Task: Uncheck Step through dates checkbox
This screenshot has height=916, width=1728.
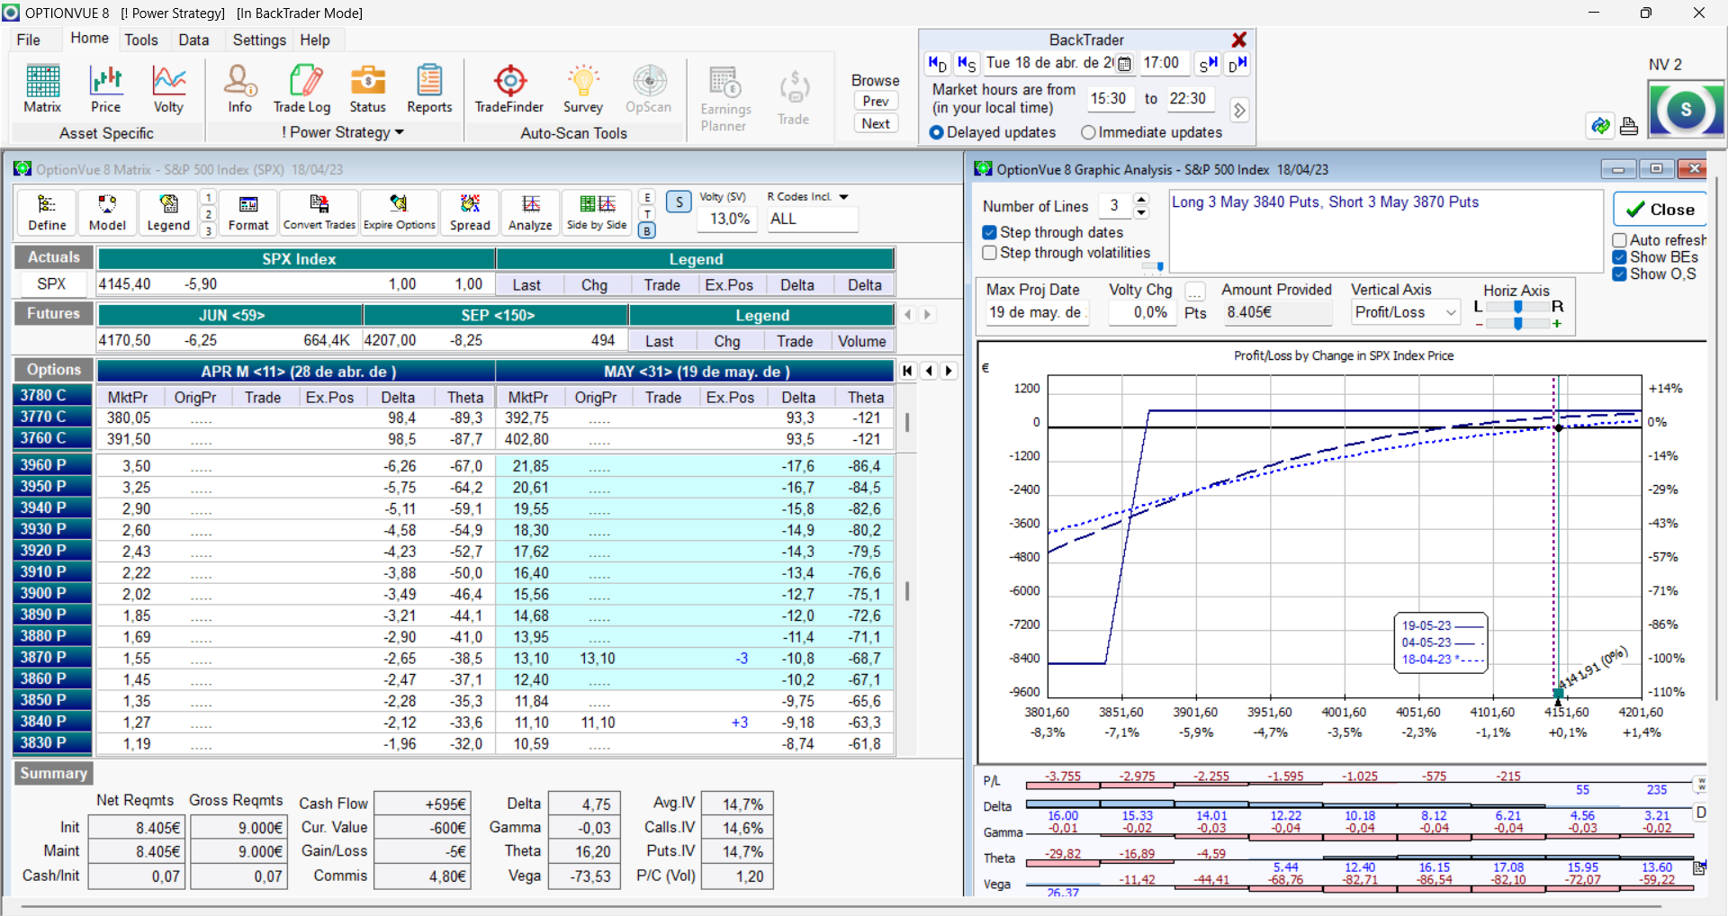Action: [x=990, y=233]
